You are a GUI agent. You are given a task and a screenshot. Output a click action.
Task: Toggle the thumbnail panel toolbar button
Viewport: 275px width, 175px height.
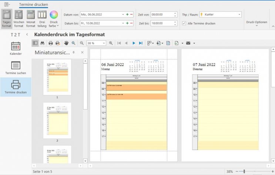(35, 43)
